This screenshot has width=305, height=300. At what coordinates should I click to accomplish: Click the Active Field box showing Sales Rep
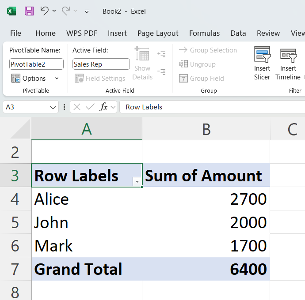coord(101,64)
